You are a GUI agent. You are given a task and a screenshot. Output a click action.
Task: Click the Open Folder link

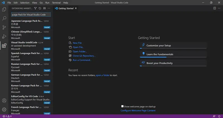click(80, 51)
